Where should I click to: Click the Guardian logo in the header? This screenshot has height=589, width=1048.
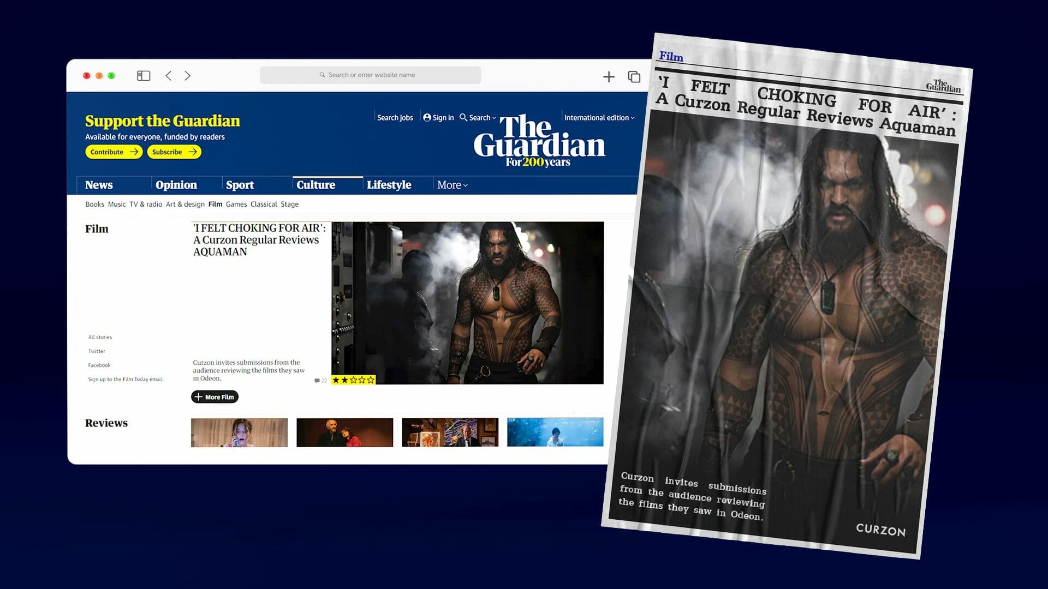pyautogui.click(x=539, y=140)
